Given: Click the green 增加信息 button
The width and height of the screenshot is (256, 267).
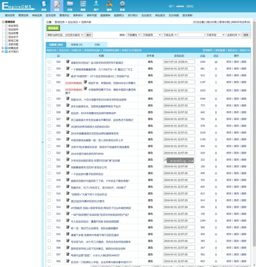Looking at the screenshot, I should 53,28.
